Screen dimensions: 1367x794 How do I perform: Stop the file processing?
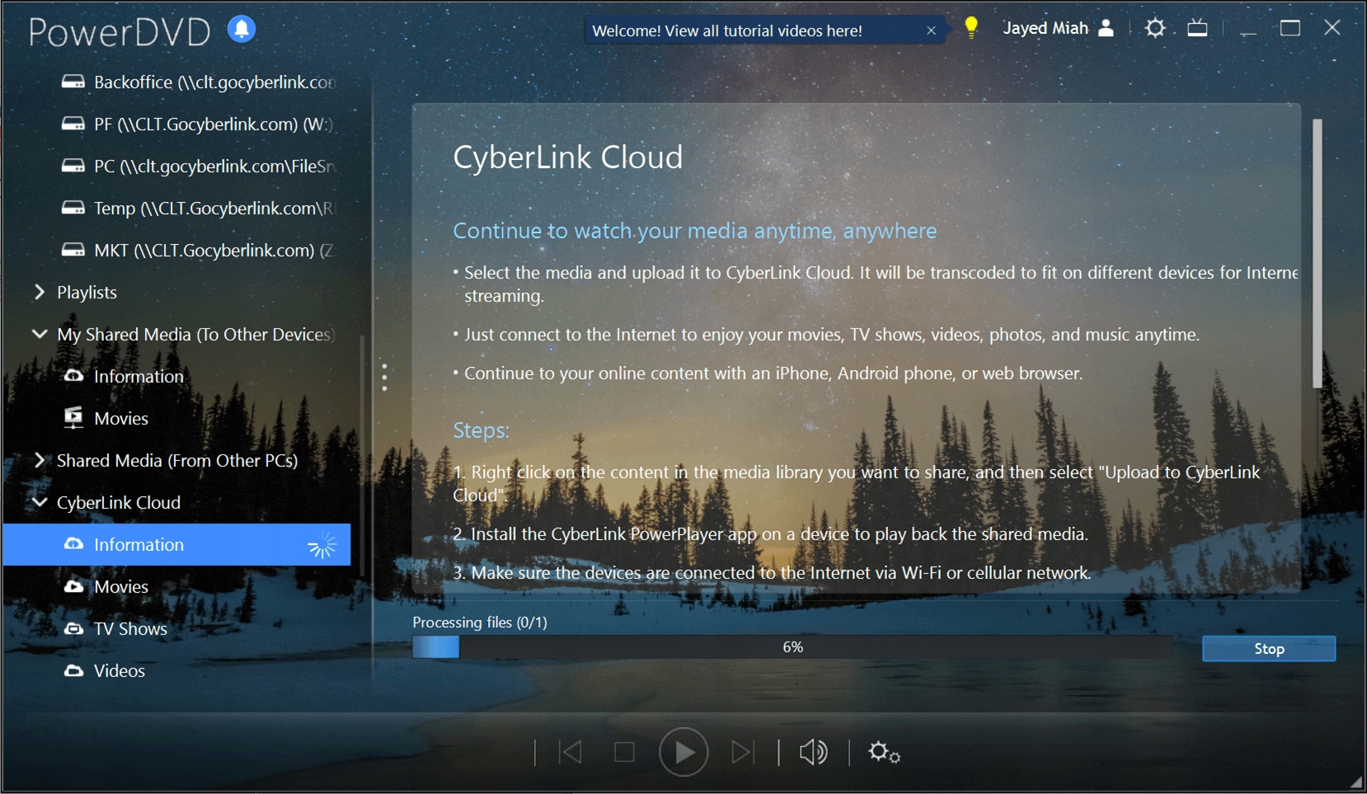click(1269, 648)
